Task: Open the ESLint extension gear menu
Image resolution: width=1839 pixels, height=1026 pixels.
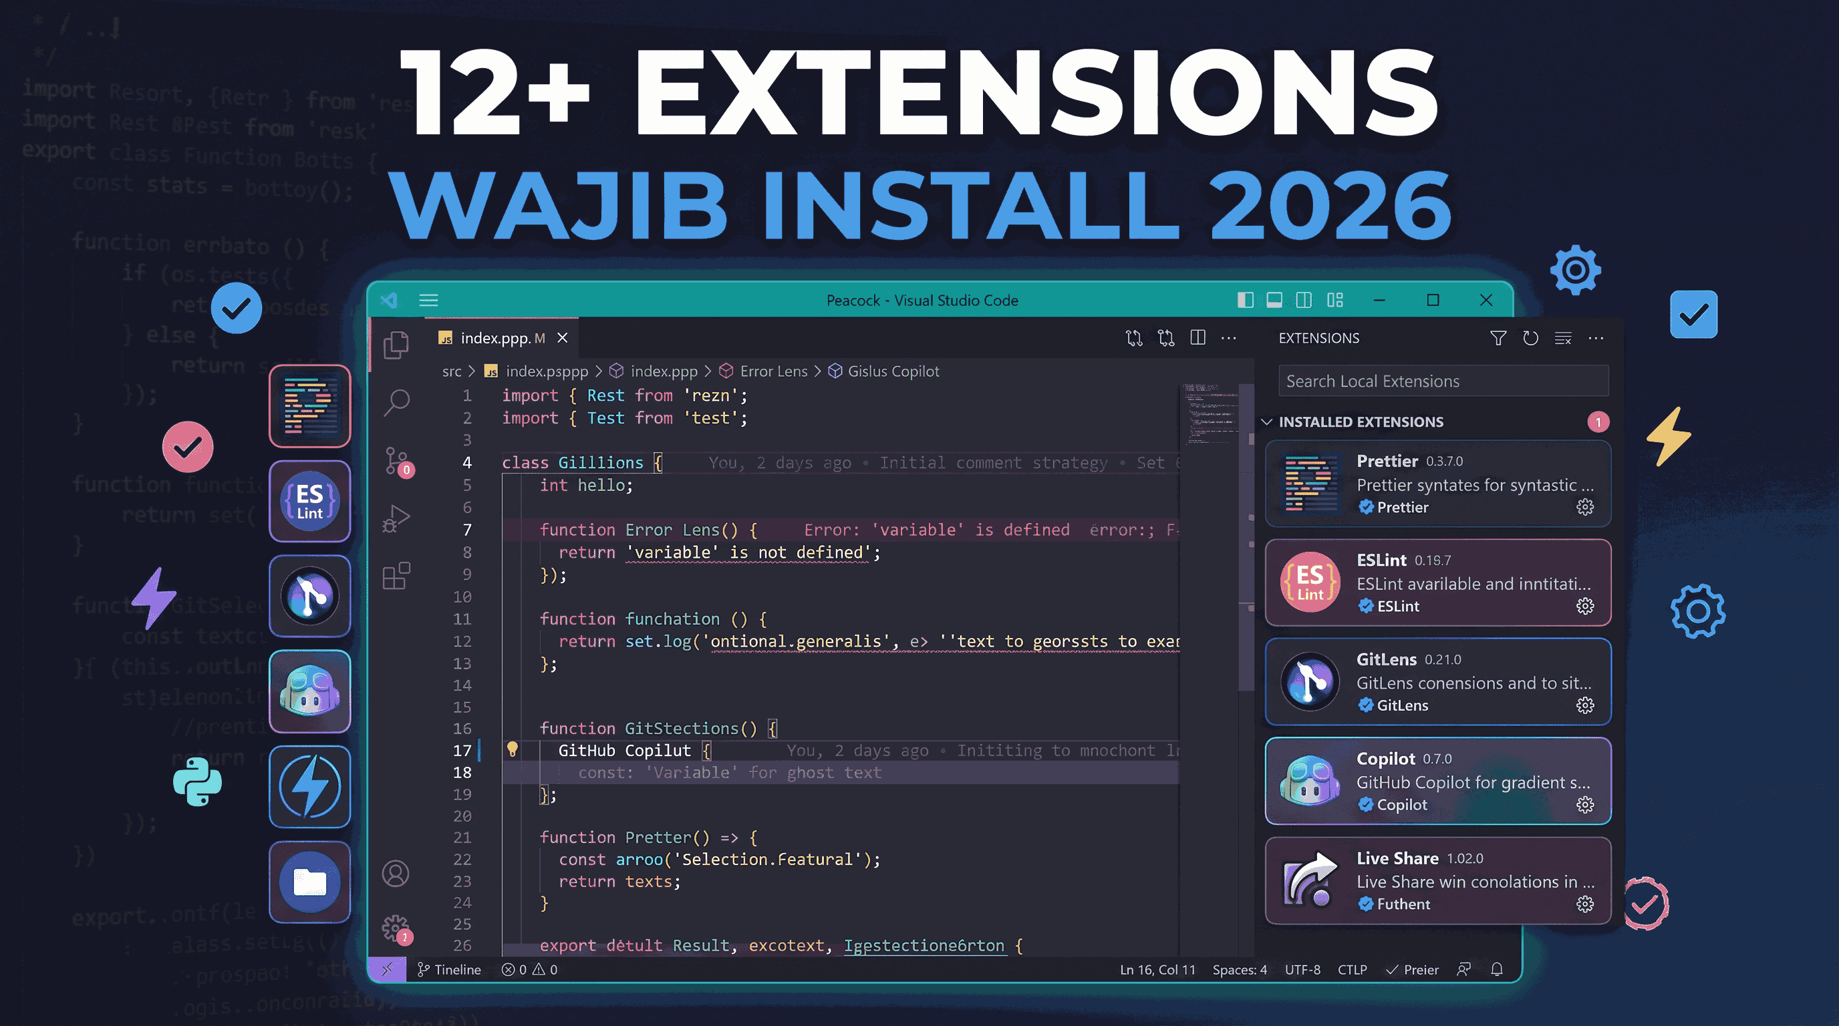Action: tap(1585, 607)
